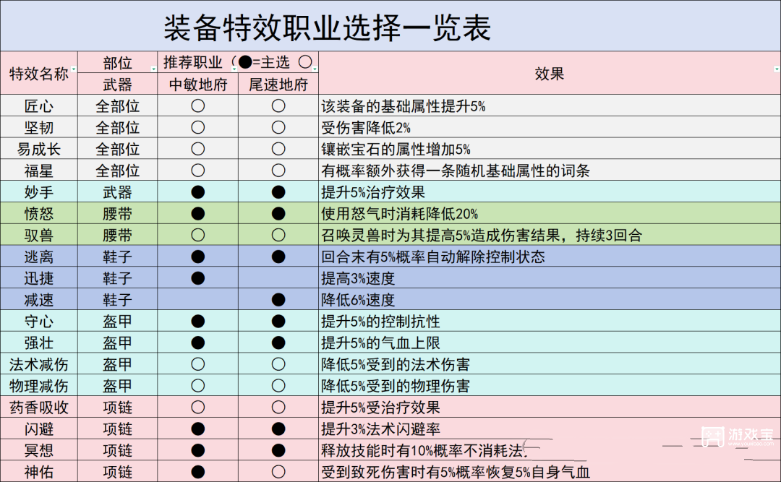The width and height of the screenshot is (781, 482).
Task: Select the 尾速地府 column header
Action: [278, 84]
